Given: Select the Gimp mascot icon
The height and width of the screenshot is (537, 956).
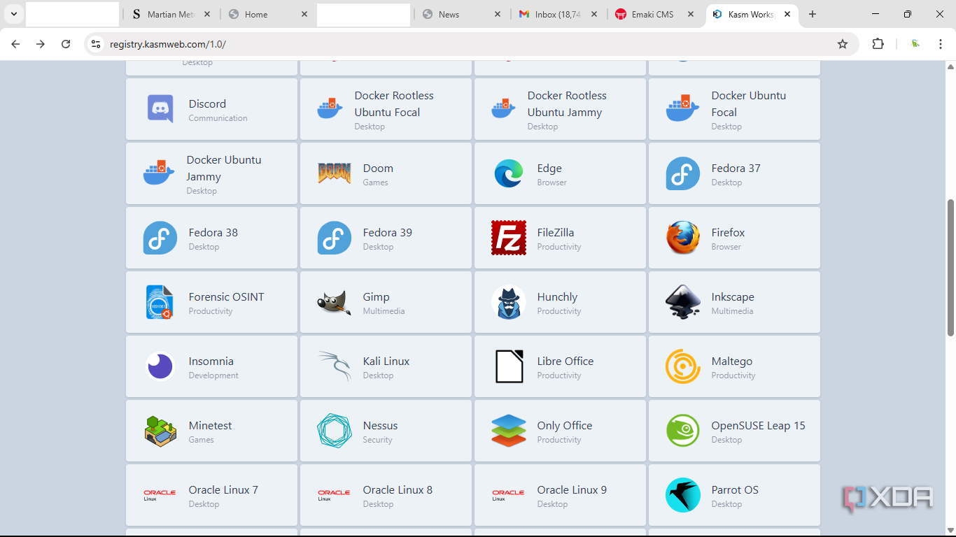Looking at the screenshot, I should click(335, 302).
